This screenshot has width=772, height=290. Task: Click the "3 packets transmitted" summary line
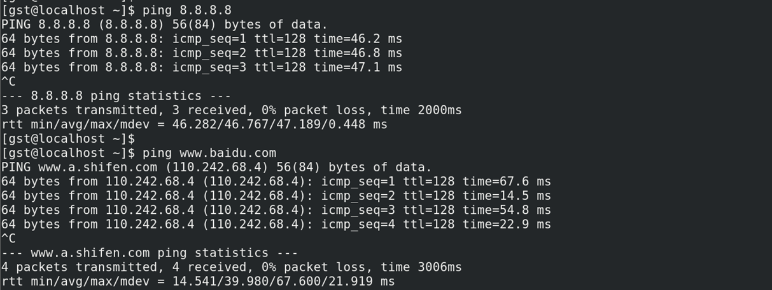tap(231, 110)
